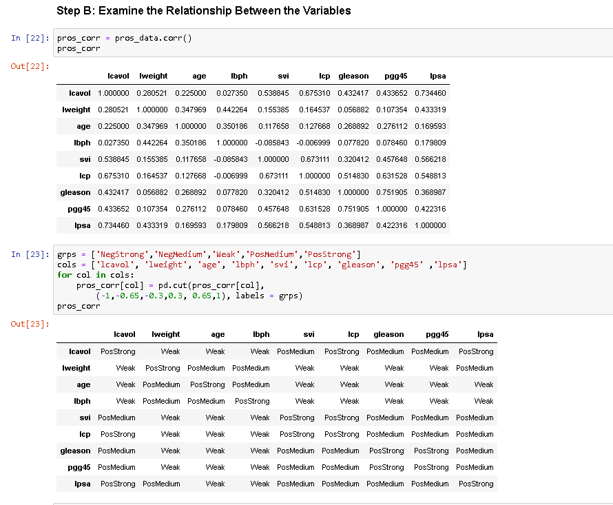Click the In [23] code cell input

tap(333, 280)
